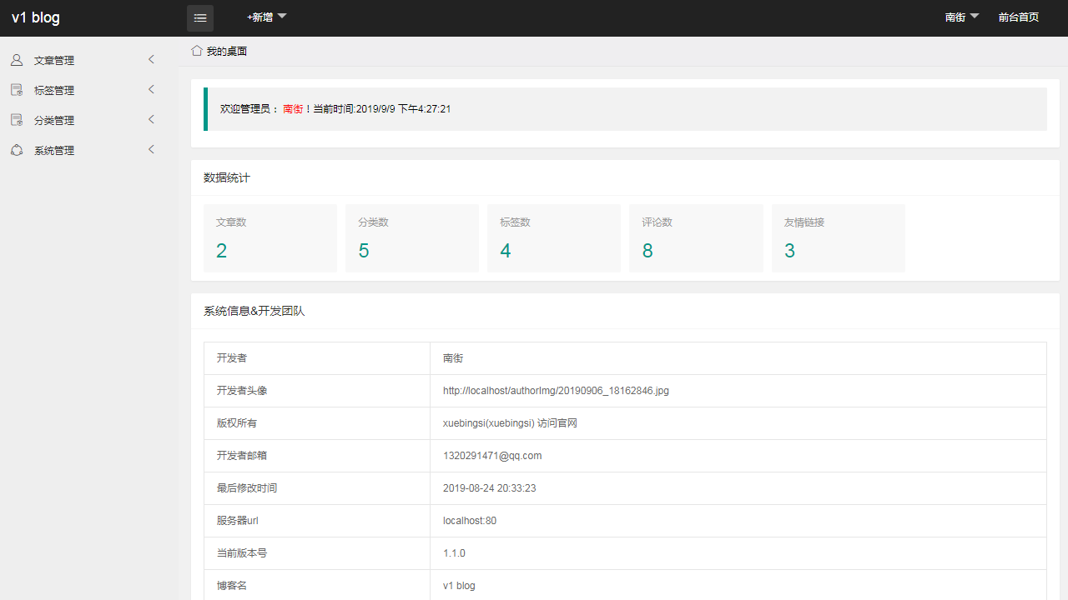The width and height of the screenshot is (1068, 600).
Task: Click the 版权所有 row label
Action: point(237,423)
